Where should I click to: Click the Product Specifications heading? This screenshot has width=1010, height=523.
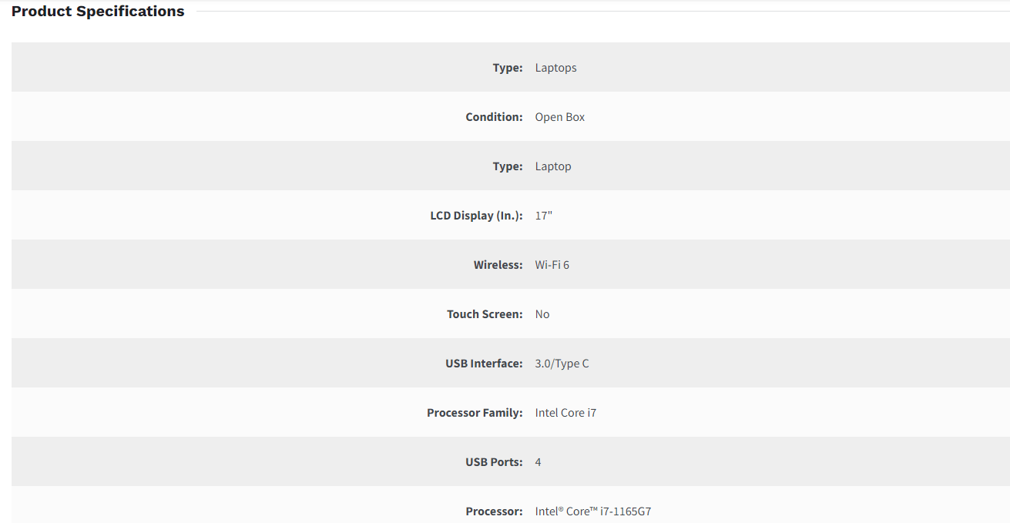[x=98, y=12]
